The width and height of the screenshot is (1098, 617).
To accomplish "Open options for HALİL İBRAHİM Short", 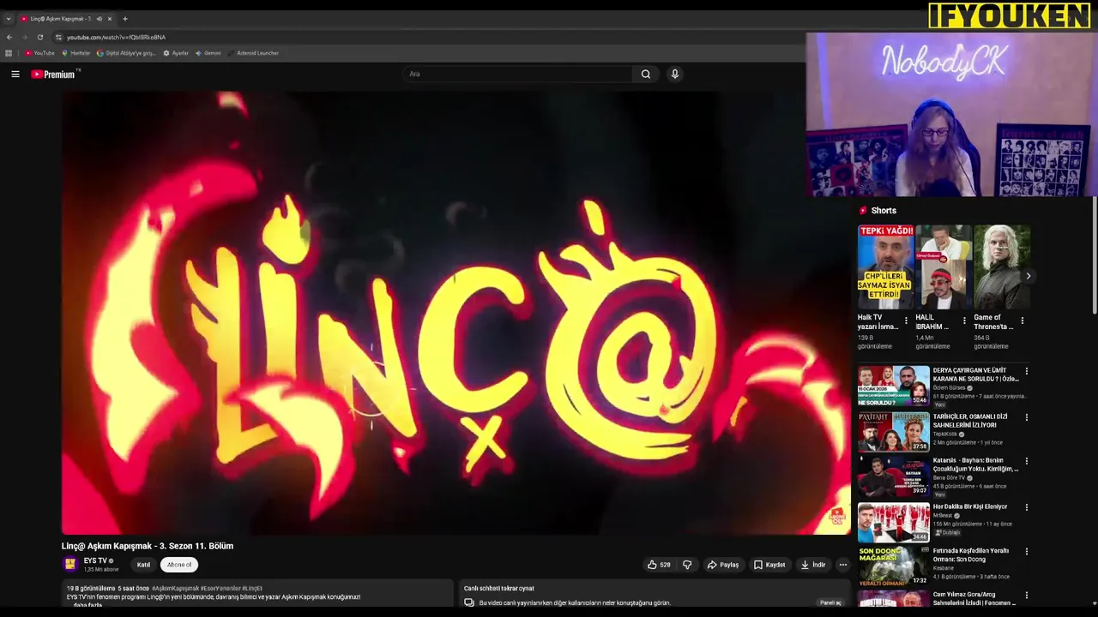I will point(964,320).
